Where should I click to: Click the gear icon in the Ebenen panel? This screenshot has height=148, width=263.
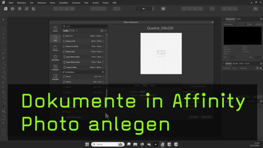point(257,68)
